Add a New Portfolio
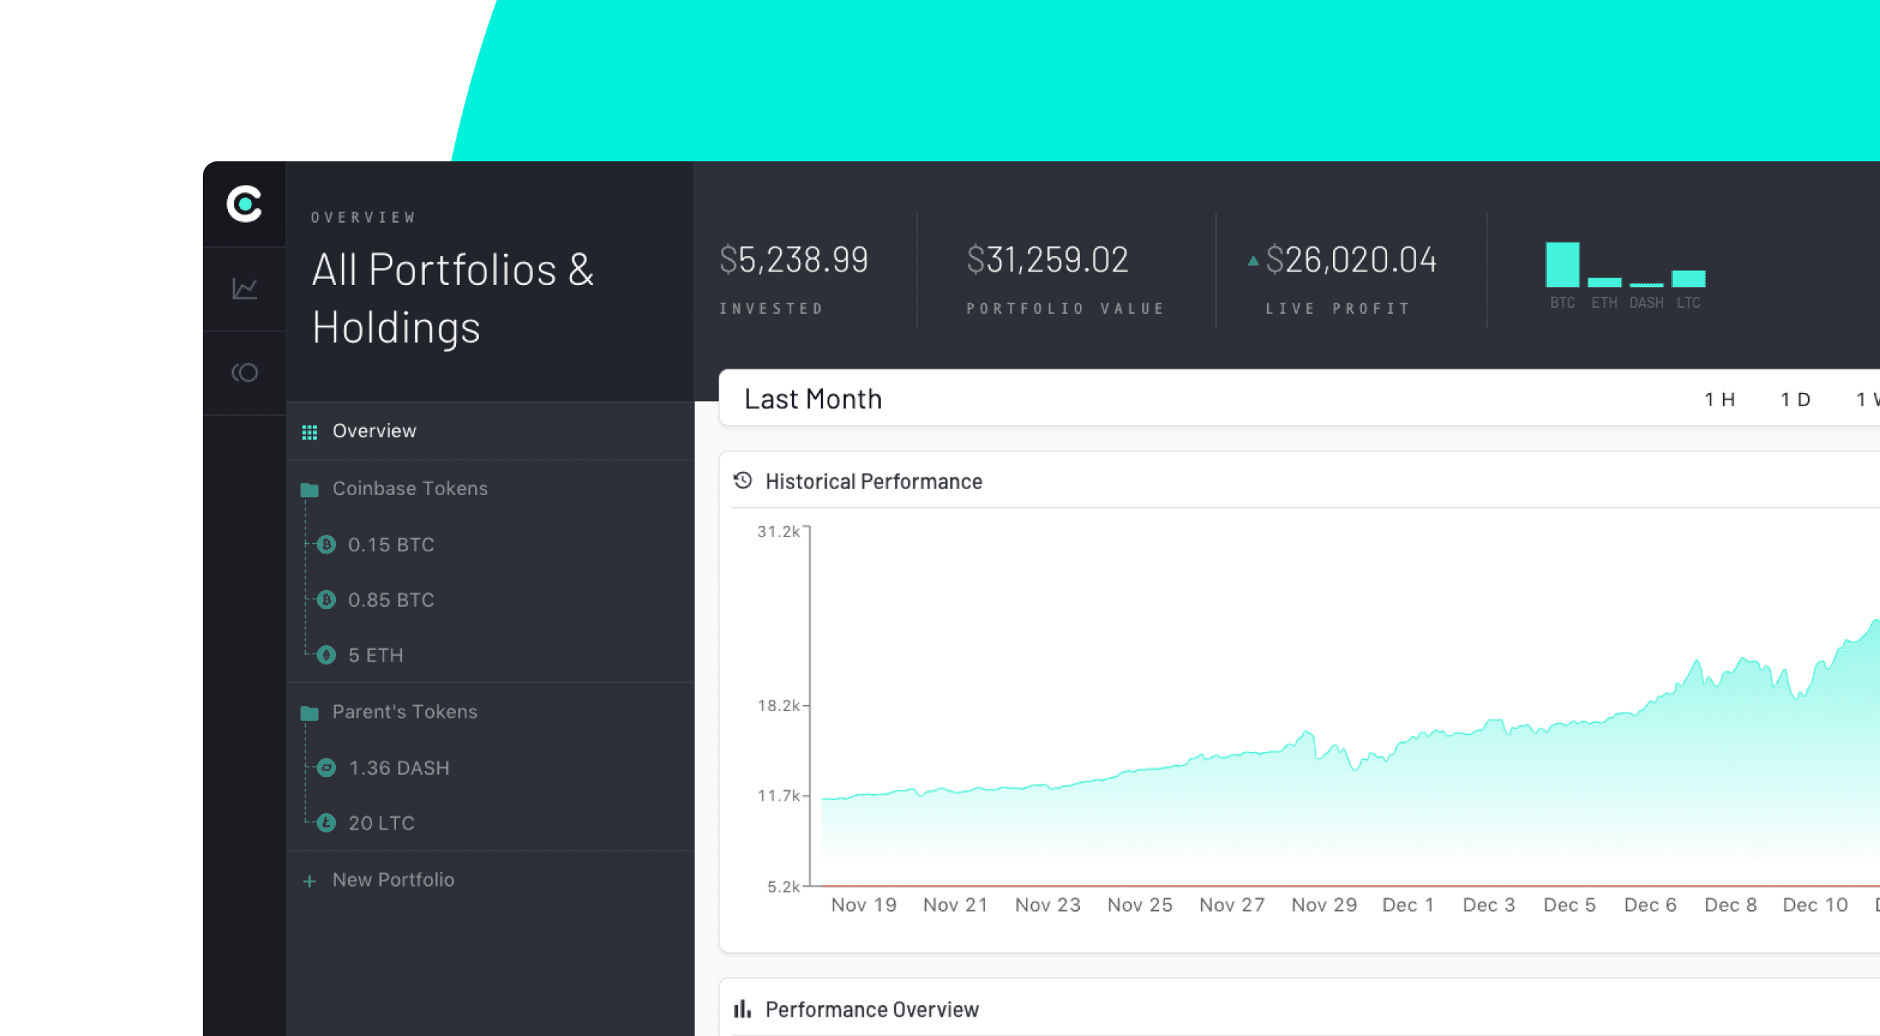1880x1036 pixels. (393, 880)
